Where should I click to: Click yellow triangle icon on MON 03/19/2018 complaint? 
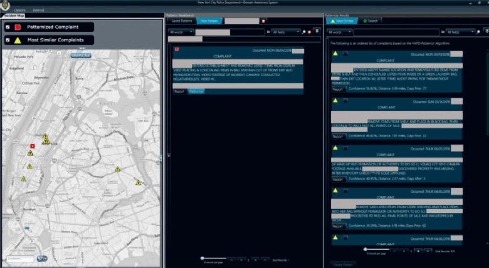click(x=335, y=53)
